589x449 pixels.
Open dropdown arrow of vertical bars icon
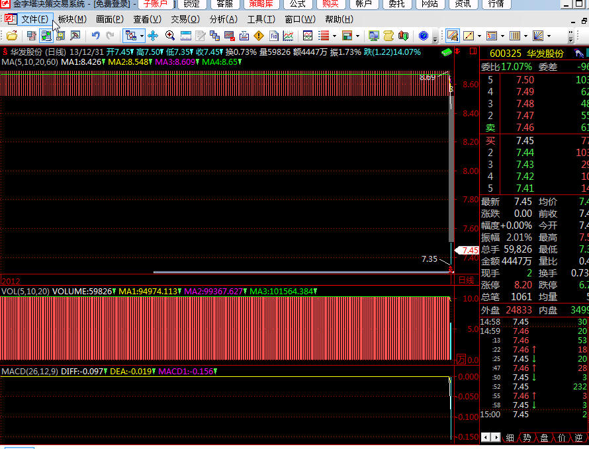pos(525,36)
